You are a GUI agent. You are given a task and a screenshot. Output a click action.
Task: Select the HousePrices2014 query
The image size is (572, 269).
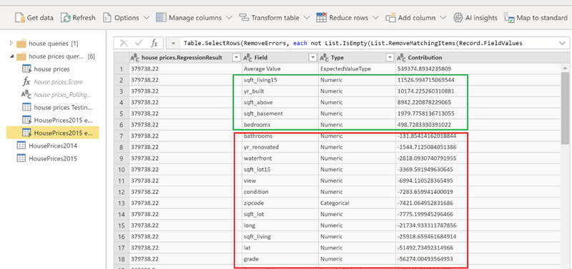click(53, 146)
